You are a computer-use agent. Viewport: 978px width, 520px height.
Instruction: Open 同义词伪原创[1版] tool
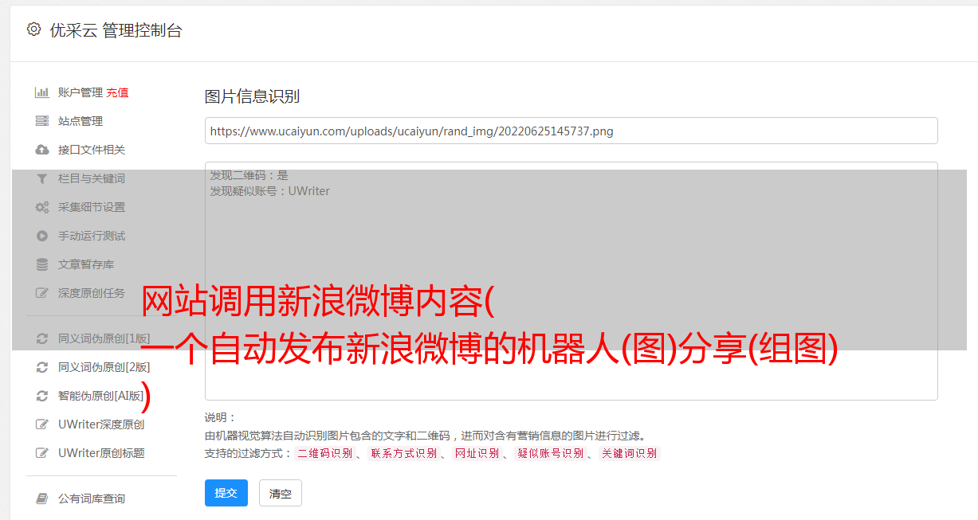(x=104, y=338)
